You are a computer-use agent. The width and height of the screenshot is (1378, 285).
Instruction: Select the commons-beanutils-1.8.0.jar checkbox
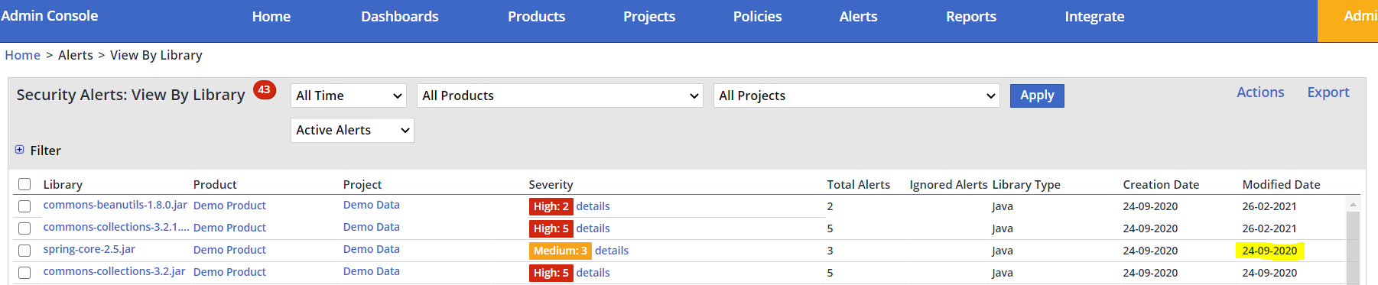[24, 206]
